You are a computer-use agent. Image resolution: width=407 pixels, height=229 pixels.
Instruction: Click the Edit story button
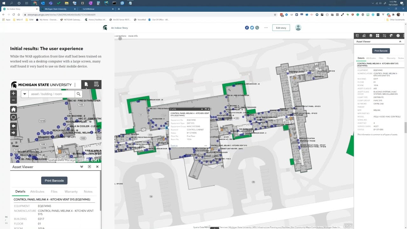[281, 28]
